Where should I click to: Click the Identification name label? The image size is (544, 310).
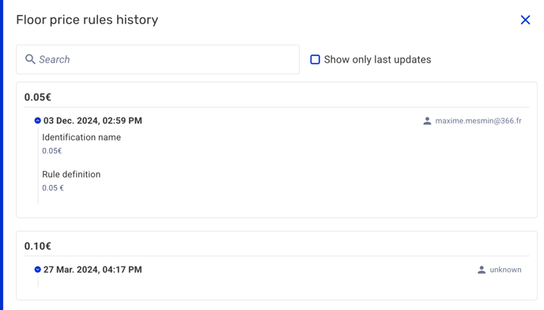pyautogui.click(x=81, y=137)
